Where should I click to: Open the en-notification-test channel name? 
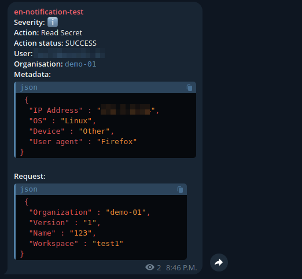[x=49, y=12]
